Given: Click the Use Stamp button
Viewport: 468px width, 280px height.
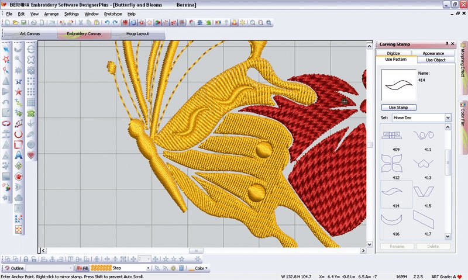Looking at the screenshot, I should [x=398, y=108].
